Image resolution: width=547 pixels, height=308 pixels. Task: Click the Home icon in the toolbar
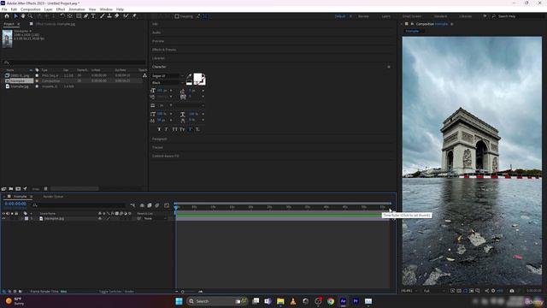tap(7, 16)
